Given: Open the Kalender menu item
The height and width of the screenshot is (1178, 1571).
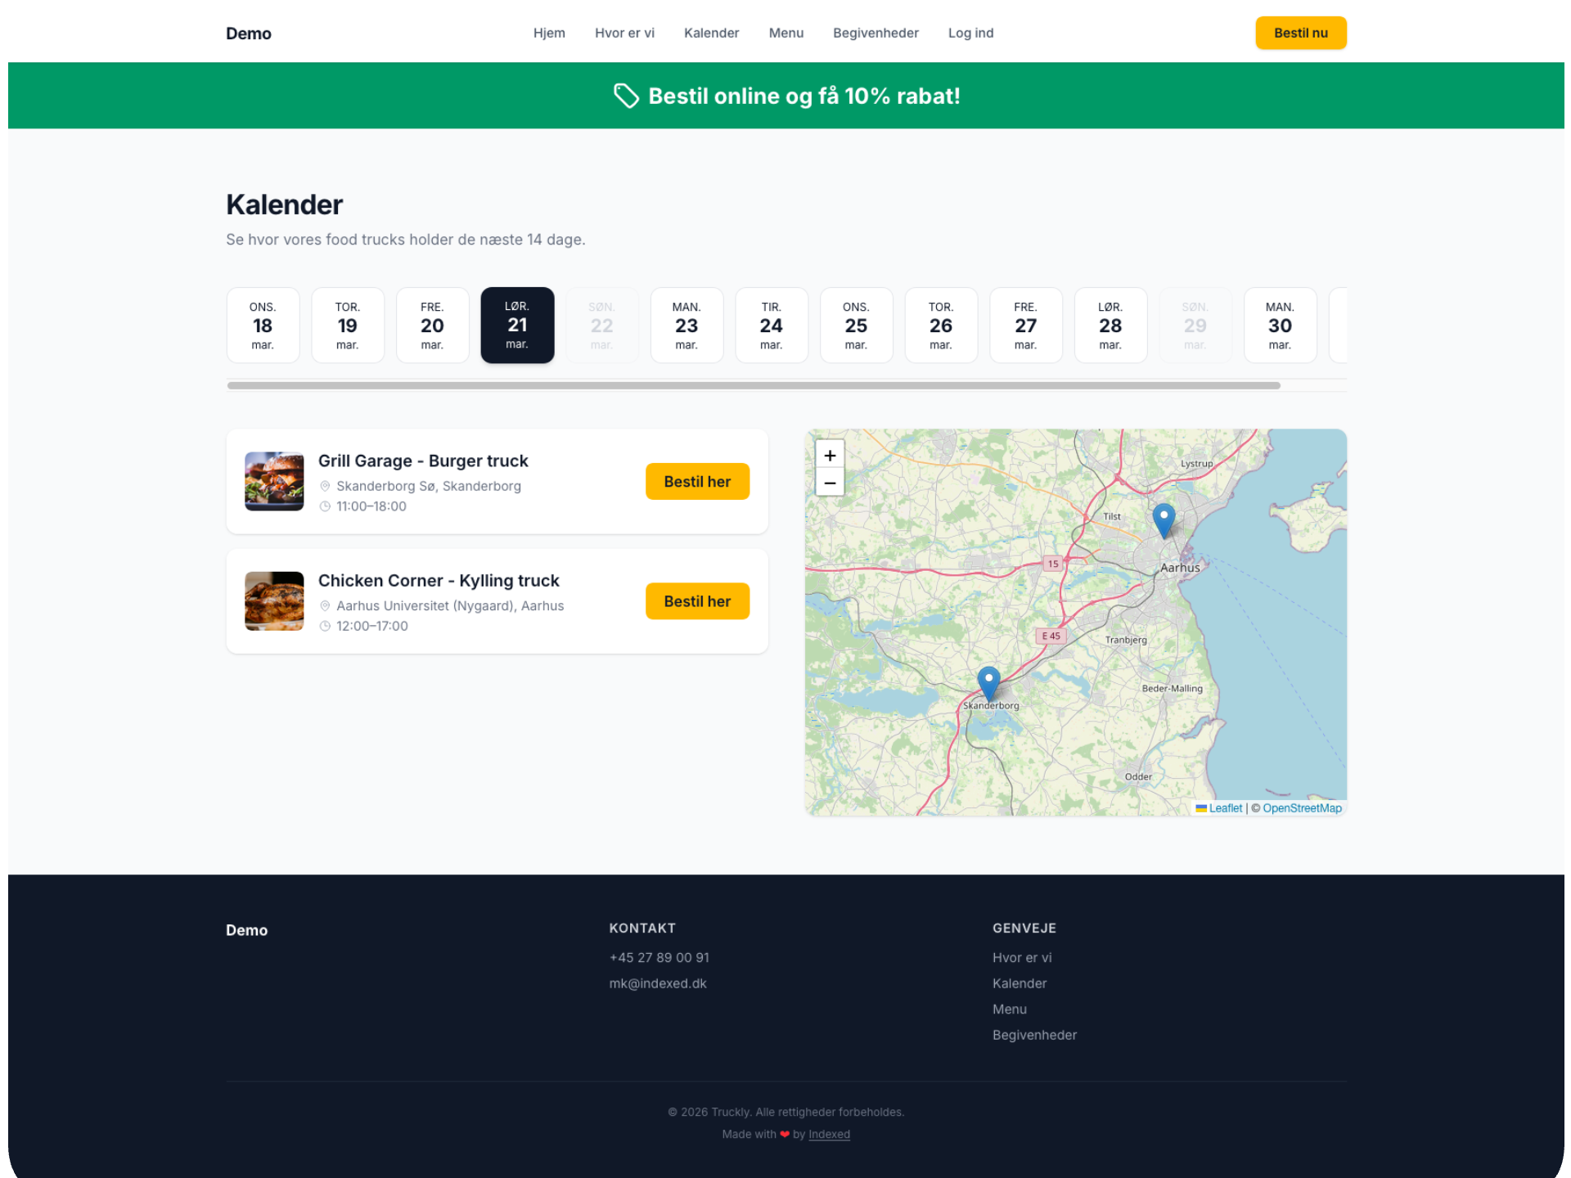Looking at the screenshot, I should pyautogui.click(x=711, y=33).
